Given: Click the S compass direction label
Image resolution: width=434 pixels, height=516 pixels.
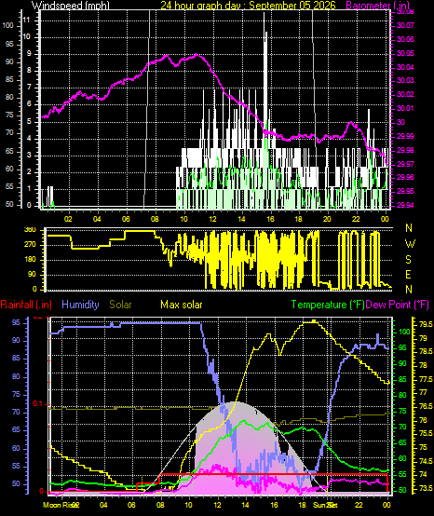Looking at the screenshot, I should point(408,260).
